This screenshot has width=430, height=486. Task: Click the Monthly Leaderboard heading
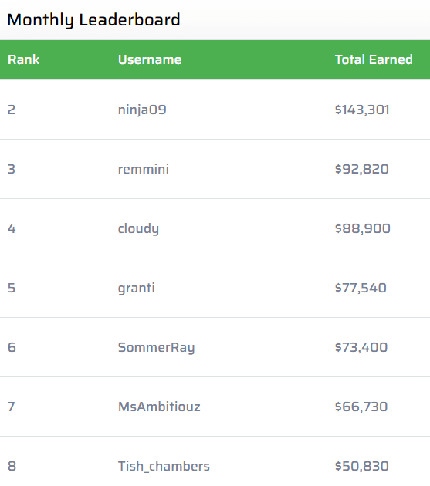[x=93, y=20]
